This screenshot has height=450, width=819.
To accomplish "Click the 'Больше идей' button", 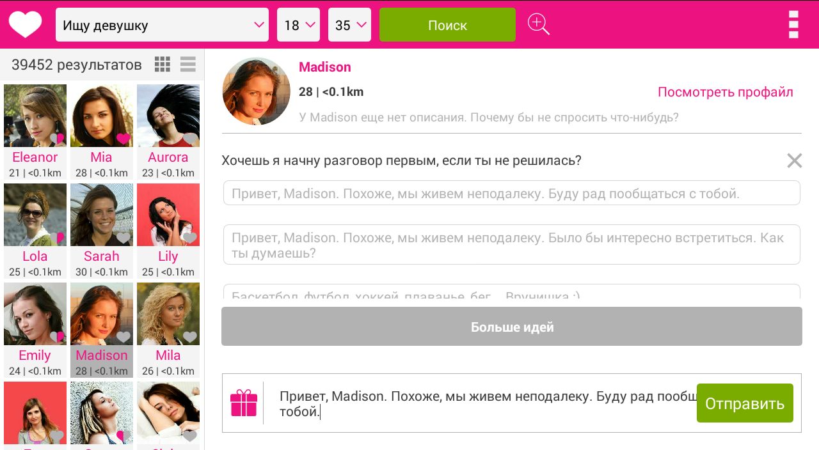I will (512, 327).
